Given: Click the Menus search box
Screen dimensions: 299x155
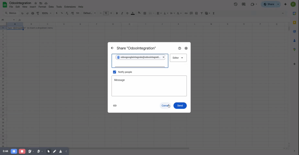Looking at the screenshot, I should [11, 13].
